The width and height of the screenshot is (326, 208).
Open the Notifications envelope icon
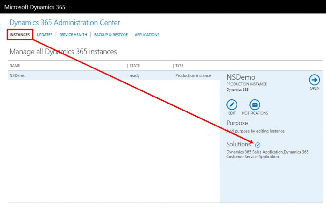pos(255,104)
